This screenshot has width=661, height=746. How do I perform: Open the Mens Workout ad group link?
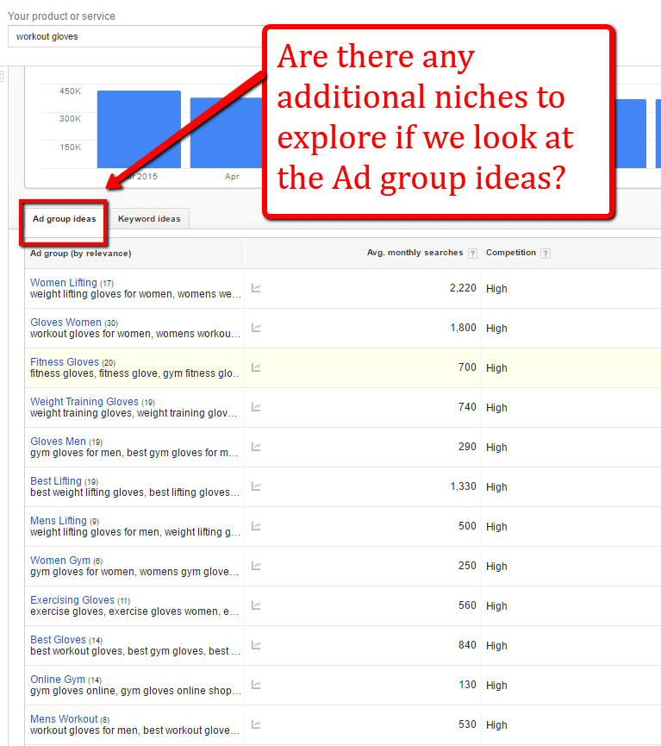click(64, 719)
